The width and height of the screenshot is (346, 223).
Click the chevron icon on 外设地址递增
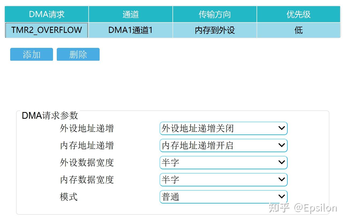281,128
